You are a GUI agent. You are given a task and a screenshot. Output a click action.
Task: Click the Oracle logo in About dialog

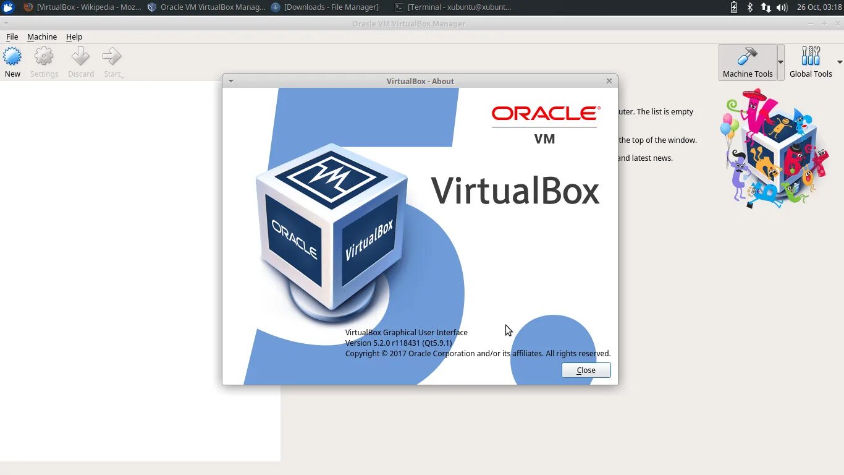(x=545, y=113)
